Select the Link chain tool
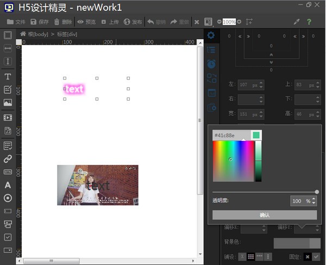Screen dimensions: 326x265 click(x=8, y=159)
